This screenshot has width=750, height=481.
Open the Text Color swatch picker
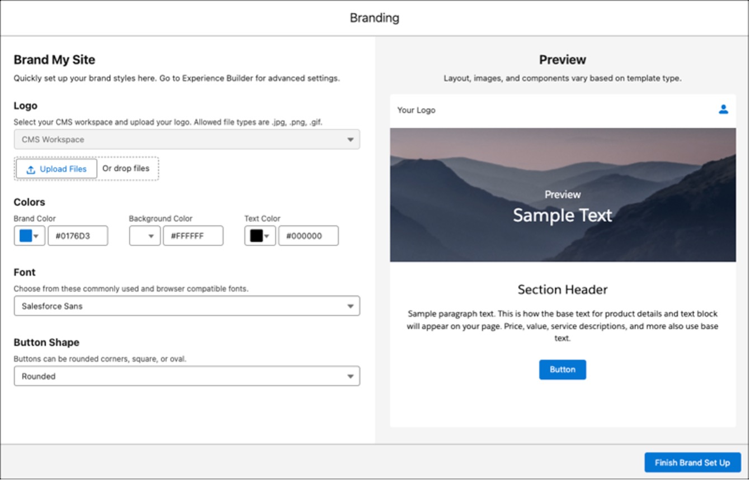[260, 236]
